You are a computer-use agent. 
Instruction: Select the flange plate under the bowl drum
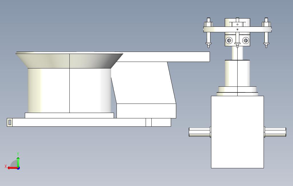click(69, 116)
